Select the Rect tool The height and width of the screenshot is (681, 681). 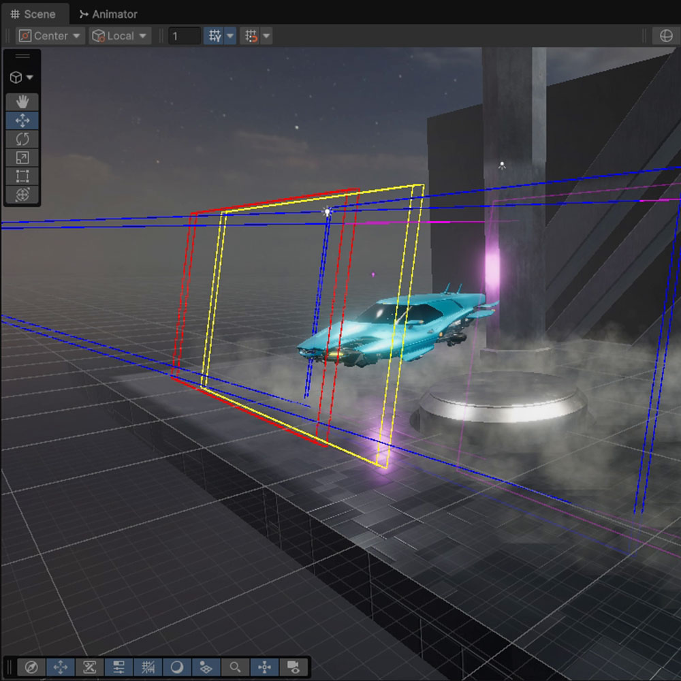click(x=22, y=176)
